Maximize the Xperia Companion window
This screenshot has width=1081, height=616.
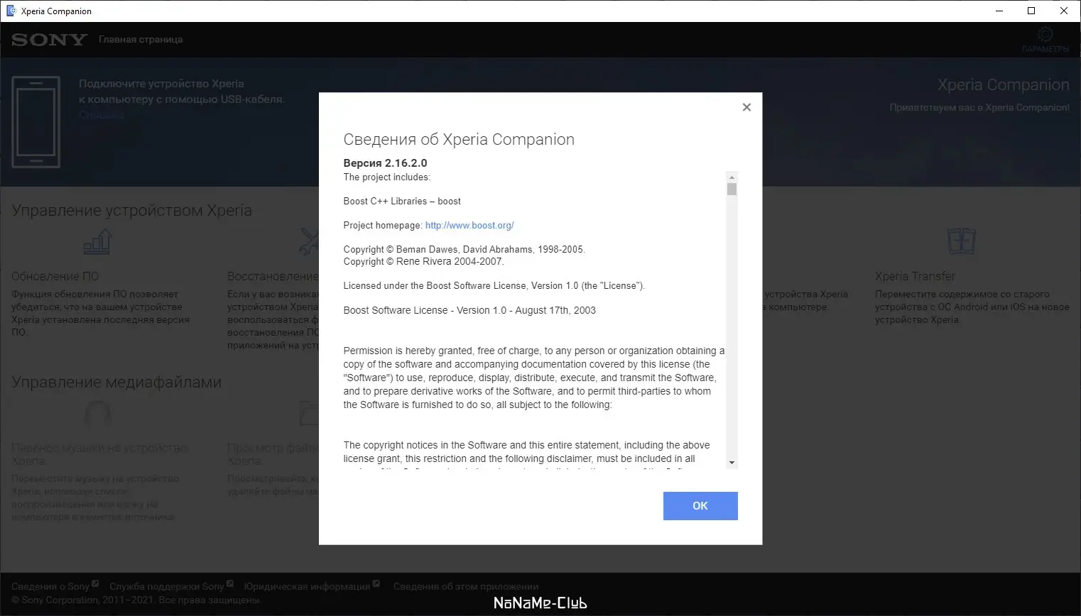tap(1031, 11)
